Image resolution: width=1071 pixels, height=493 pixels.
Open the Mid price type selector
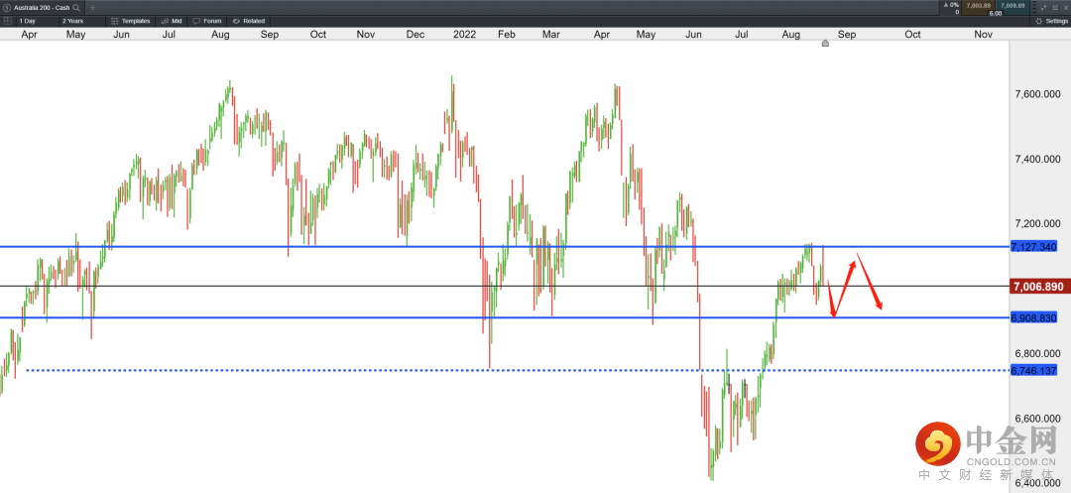click(173, 21)
